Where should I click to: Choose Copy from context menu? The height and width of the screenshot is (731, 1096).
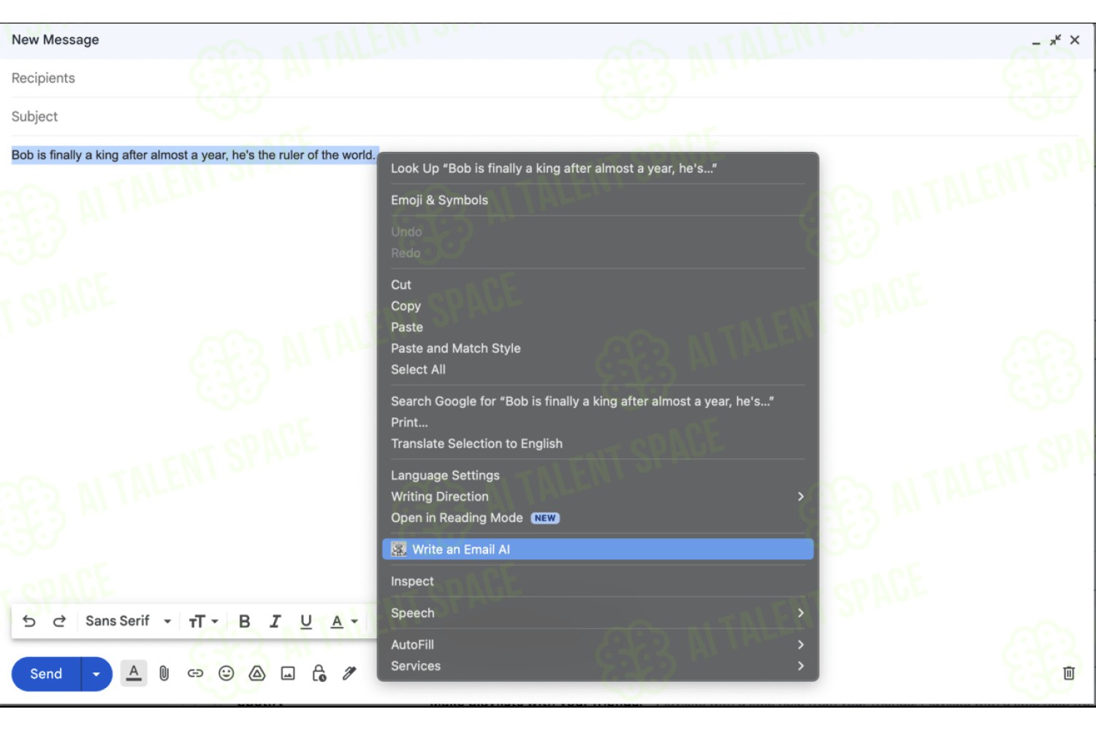click(x=598, y=306)
